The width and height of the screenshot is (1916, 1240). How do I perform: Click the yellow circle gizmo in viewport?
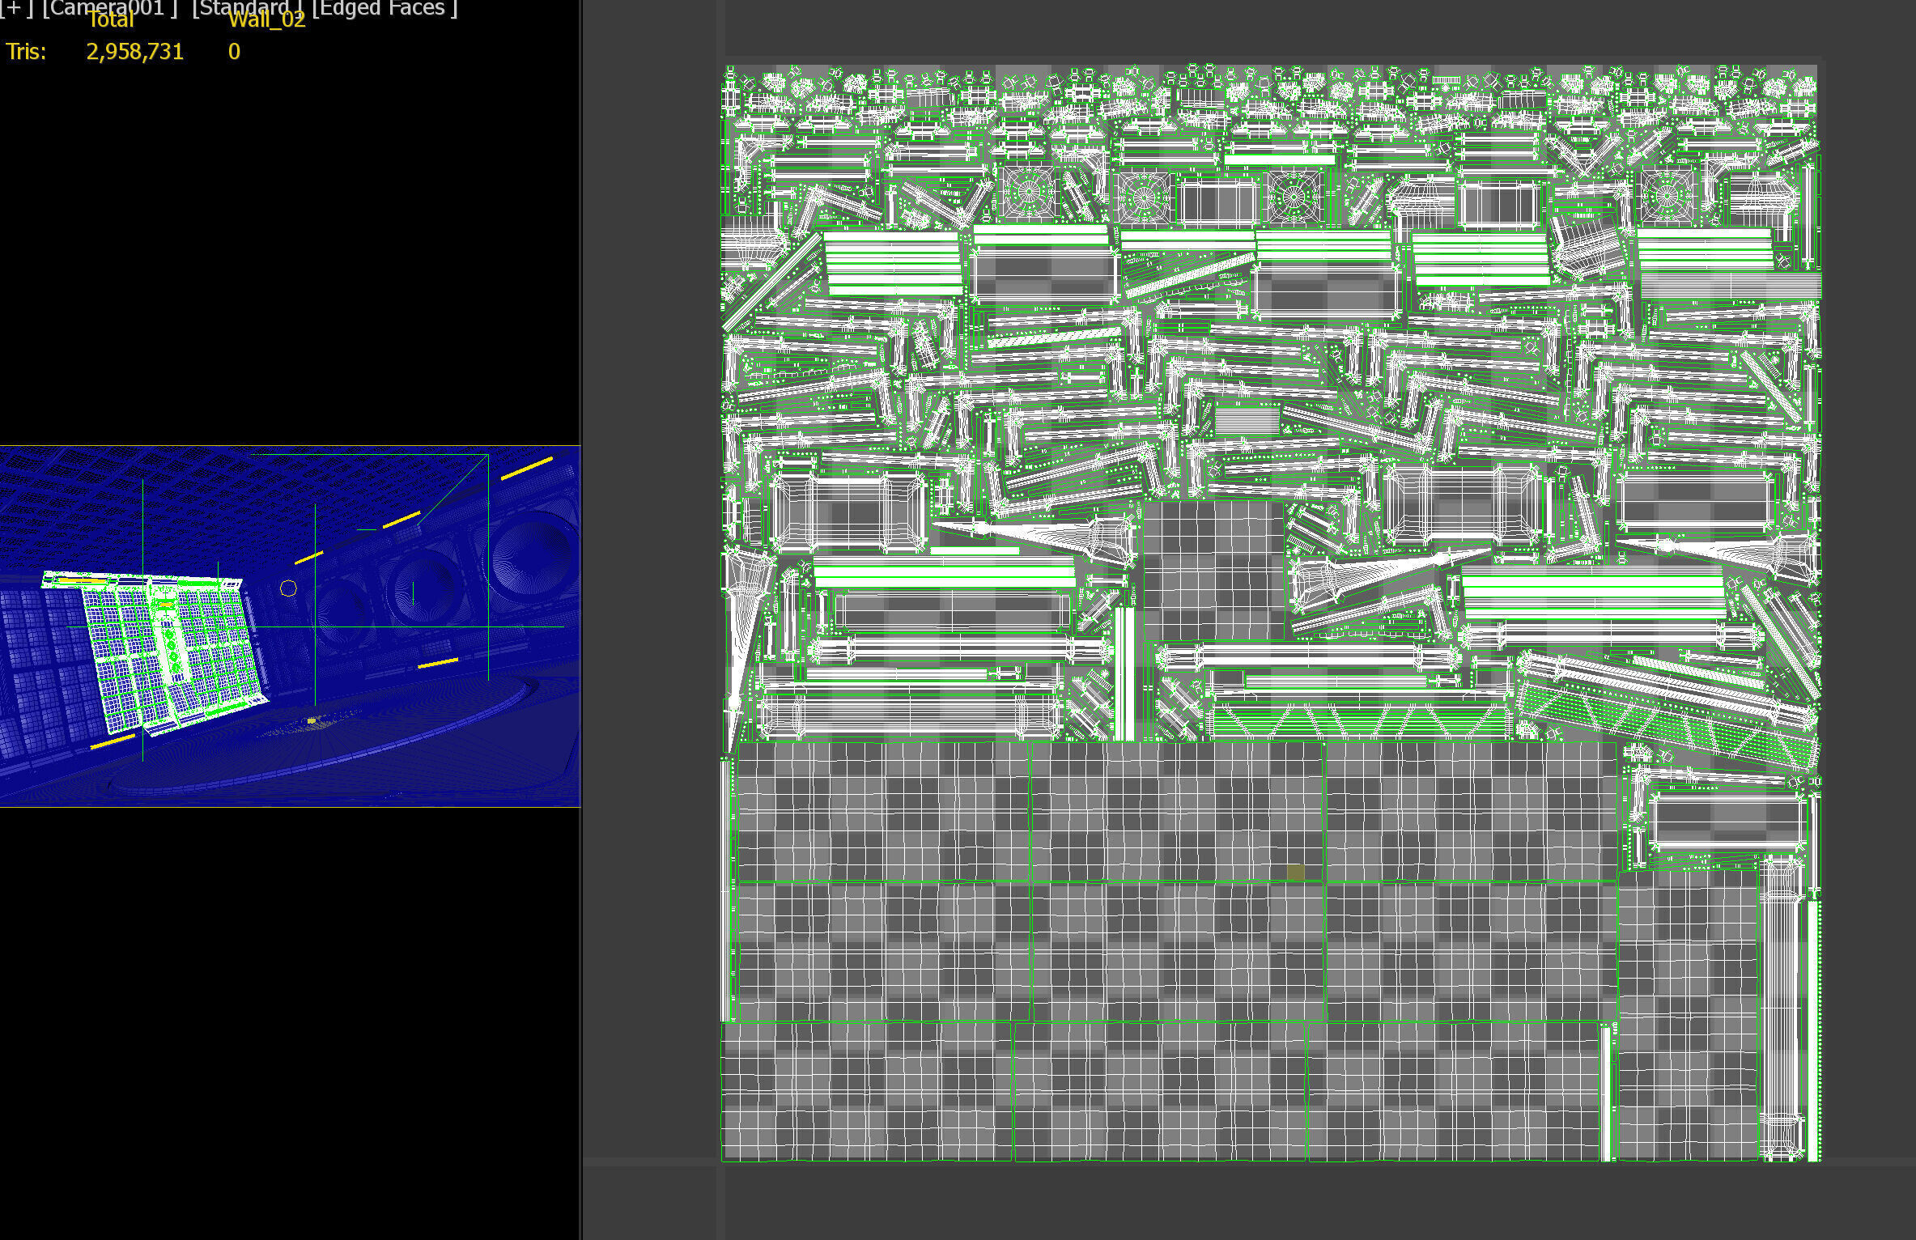pos(288,588)
